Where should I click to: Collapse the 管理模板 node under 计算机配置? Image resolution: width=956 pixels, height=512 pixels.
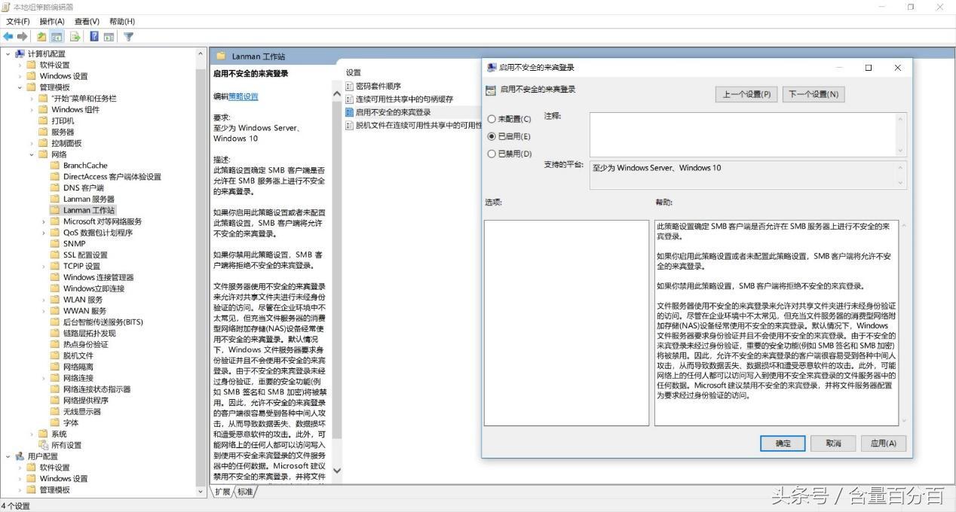point(20,87)
